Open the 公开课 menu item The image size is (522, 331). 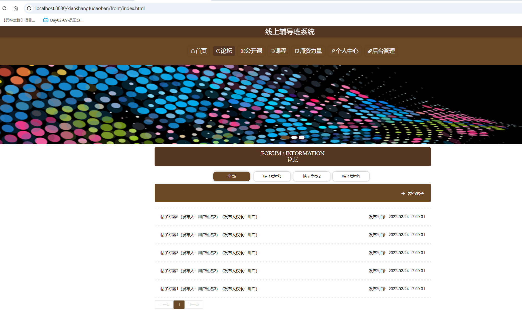coord(251,51)
